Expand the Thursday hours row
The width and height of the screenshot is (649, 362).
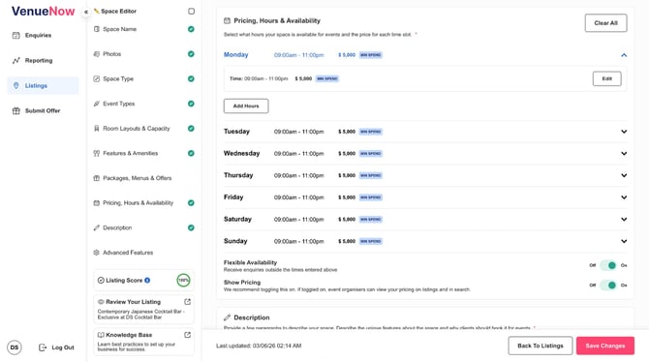624,175
